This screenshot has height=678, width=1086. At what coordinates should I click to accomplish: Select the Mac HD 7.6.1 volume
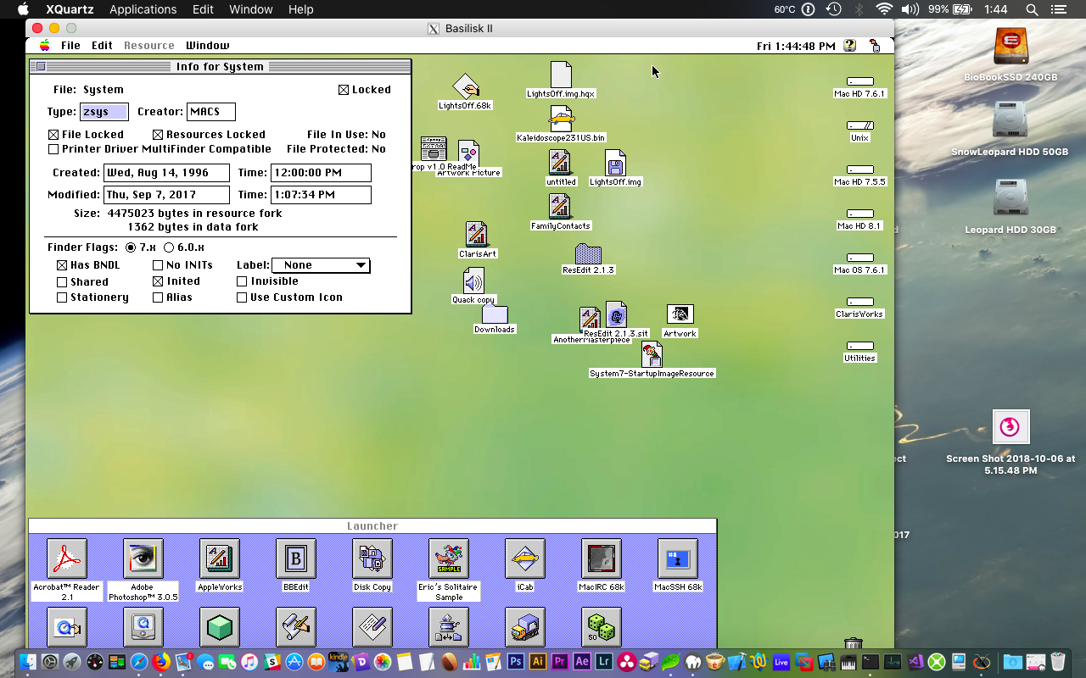(859, 82)
